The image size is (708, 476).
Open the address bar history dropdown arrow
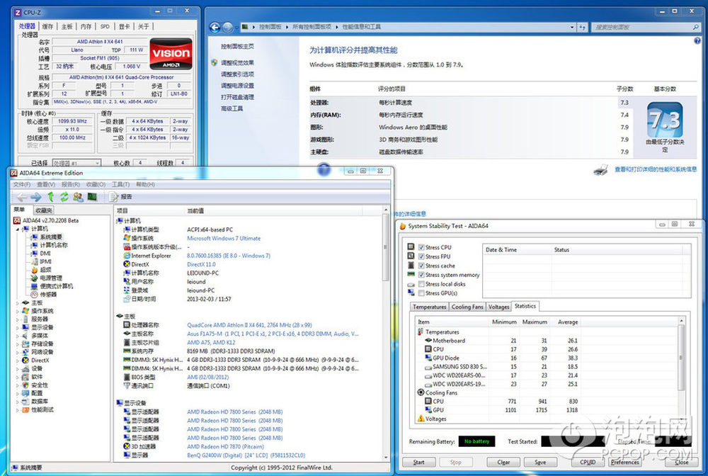point(571,27)
